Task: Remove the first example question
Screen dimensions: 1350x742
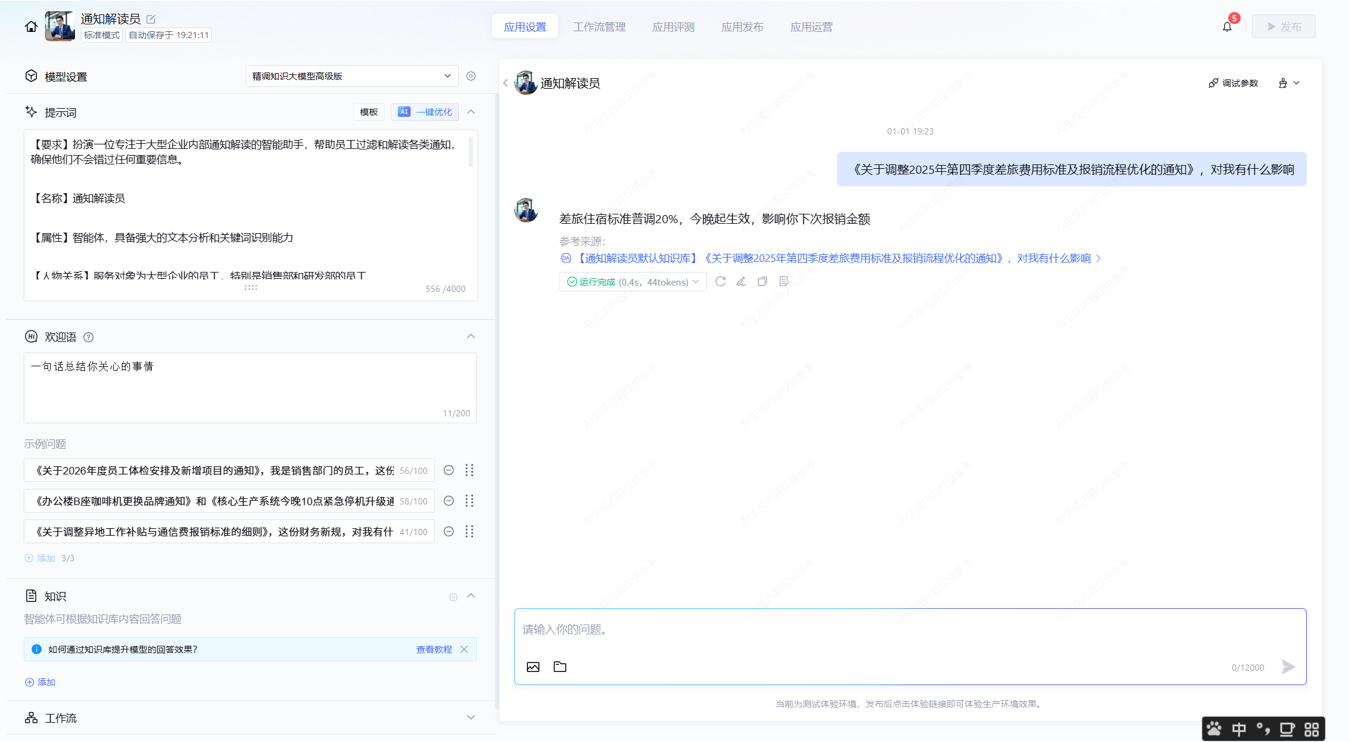Action: pos(449,471)
